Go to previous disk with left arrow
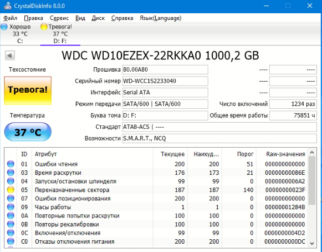 pos(10,56)
